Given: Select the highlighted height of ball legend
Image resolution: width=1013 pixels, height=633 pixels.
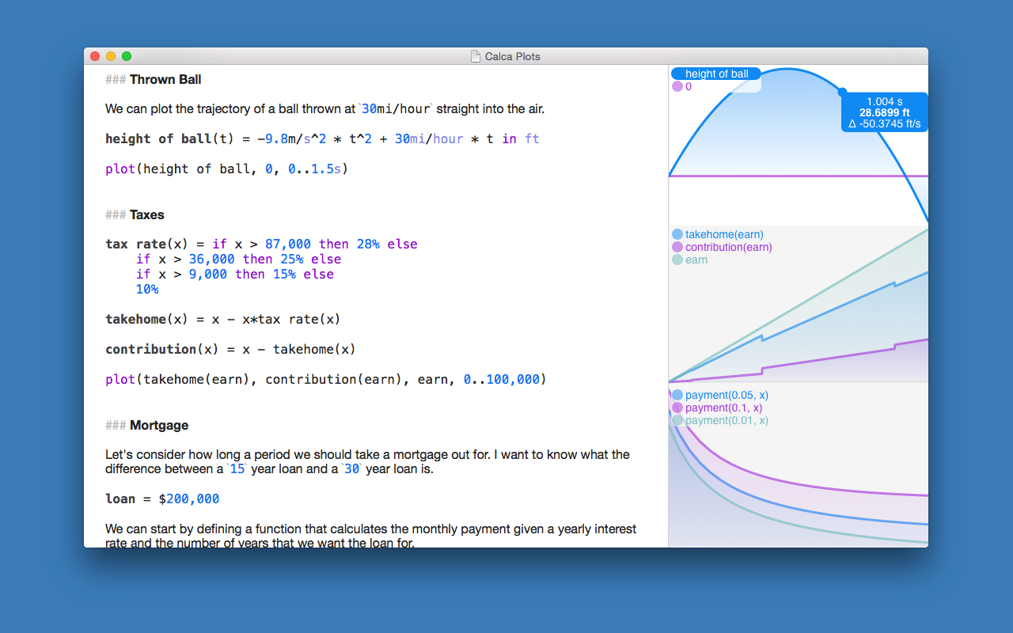Looking at the screenshot, I should 716,74.
